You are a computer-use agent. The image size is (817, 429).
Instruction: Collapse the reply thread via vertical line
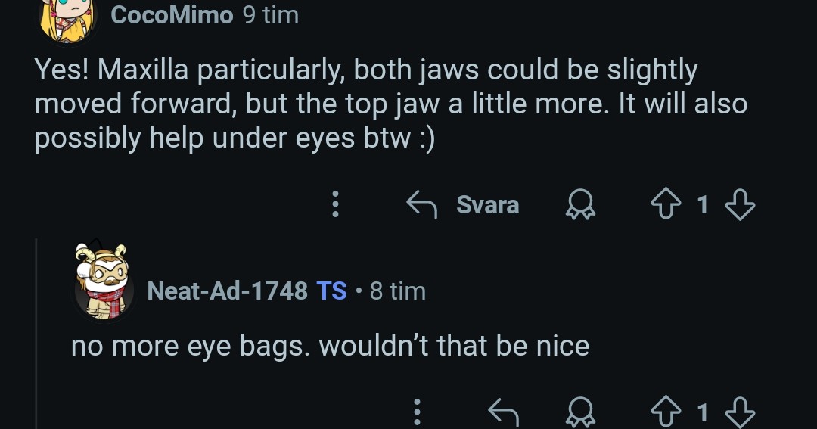click(x=36, y=334)
